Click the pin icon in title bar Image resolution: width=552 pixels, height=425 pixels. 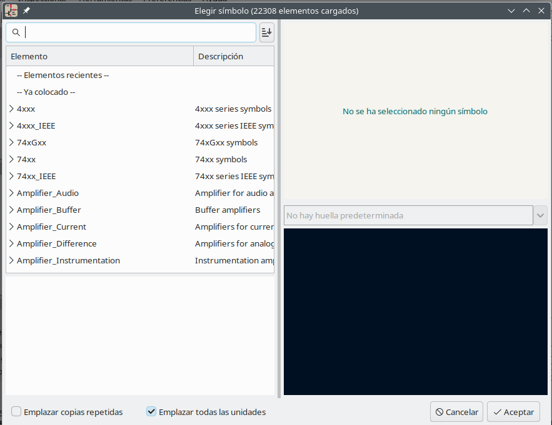(26, 11)
